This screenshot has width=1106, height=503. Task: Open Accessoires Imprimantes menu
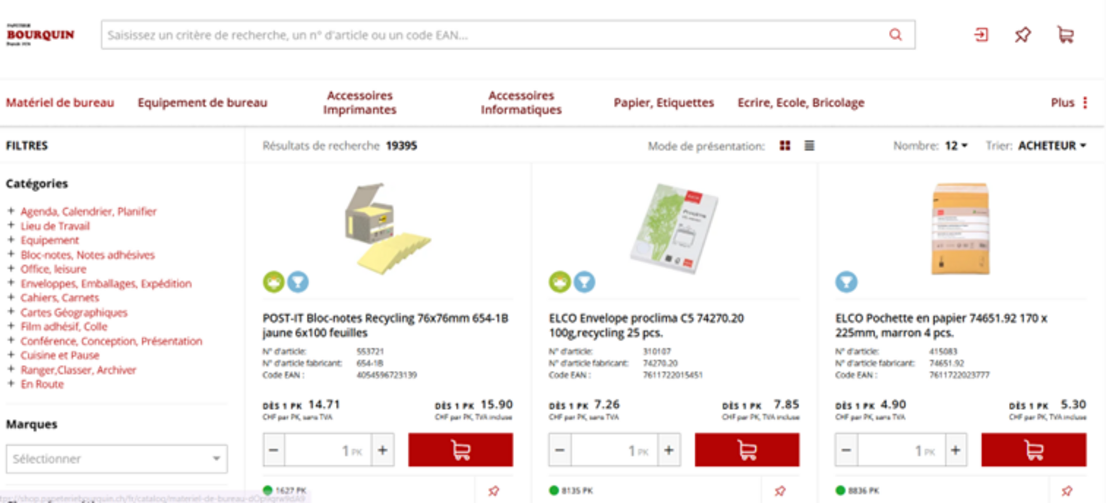pos(360,102)
